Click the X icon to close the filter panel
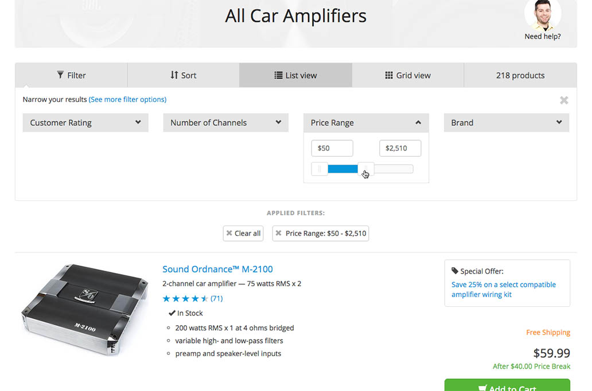The height and width of the screenshot is (391, 592). pyautogui.click(x=564, y=100)
